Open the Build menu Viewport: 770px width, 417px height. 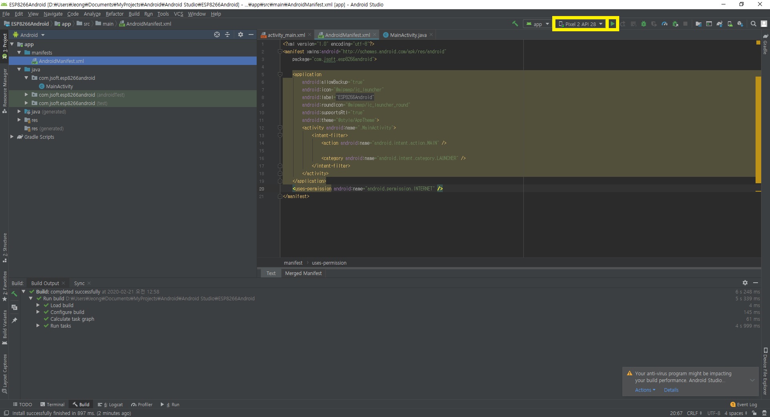[x=134, y=14]
